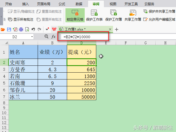
Task: Click cell containing 业绩（万）
Action: pyautogui.click(x=53, y=52)
